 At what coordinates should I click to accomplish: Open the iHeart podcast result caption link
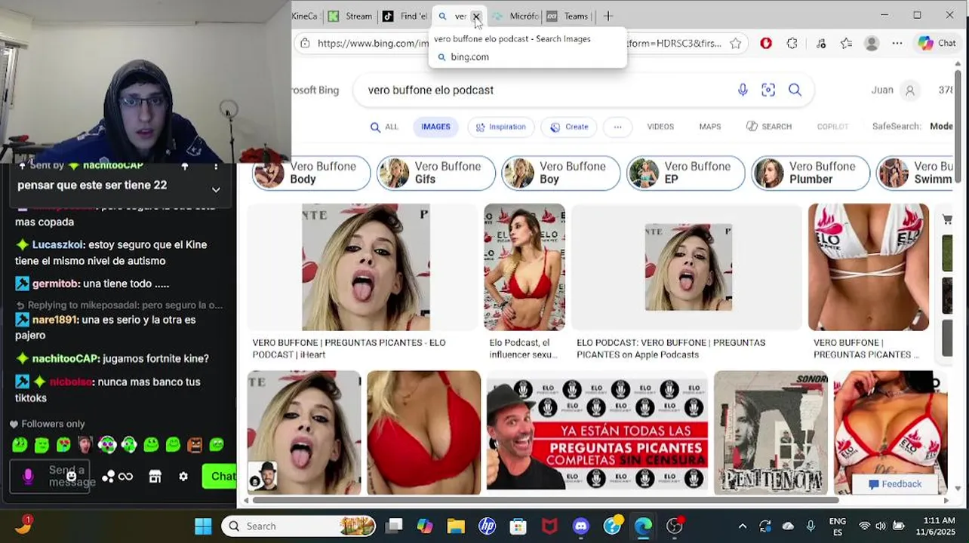click(x=349, y=348)
